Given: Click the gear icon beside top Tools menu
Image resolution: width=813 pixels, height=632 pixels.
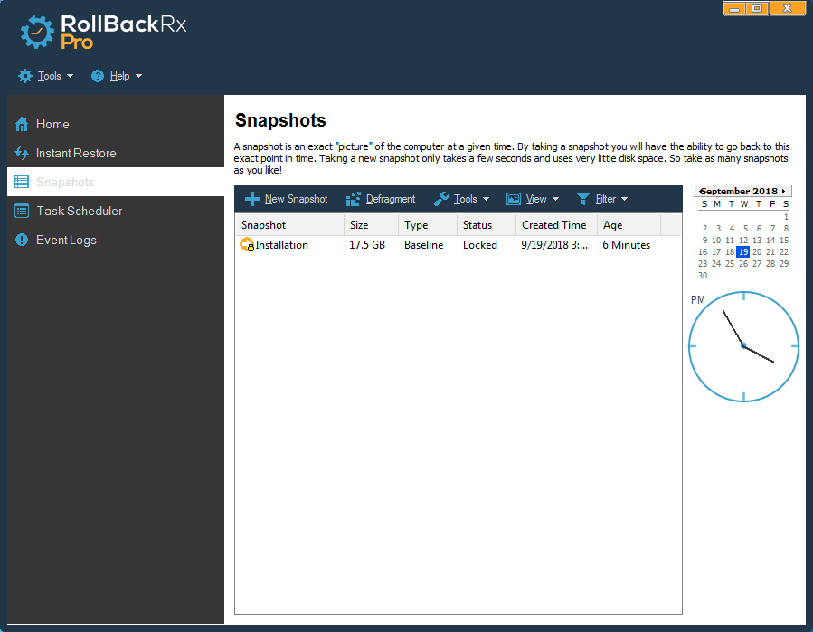Looking at the screenshot, I should point(25,76).
